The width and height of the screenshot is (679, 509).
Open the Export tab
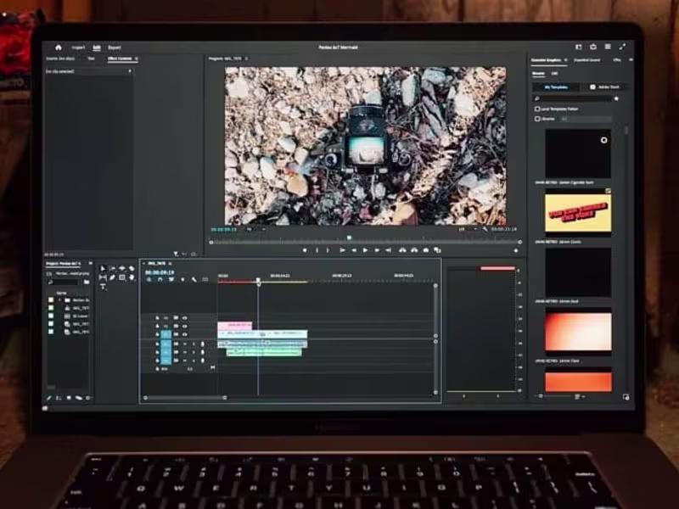click(x=115, y=48)
